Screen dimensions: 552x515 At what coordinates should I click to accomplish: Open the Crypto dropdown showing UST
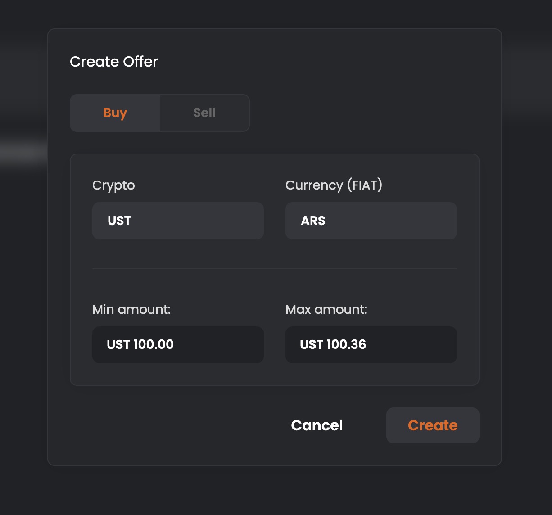178,221
